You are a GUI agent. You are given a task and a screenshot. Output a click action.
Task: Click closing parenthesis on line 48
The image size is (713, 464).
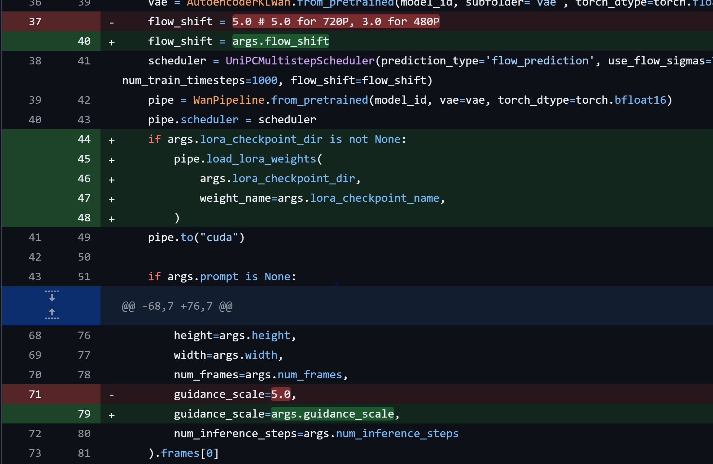click(x=177, y=218)
